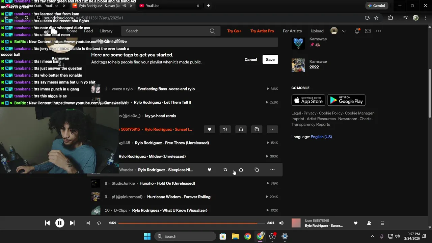Open the notifications bell
Screen dimensions: 432x243
pyautogui.click(x=357, y=31)
